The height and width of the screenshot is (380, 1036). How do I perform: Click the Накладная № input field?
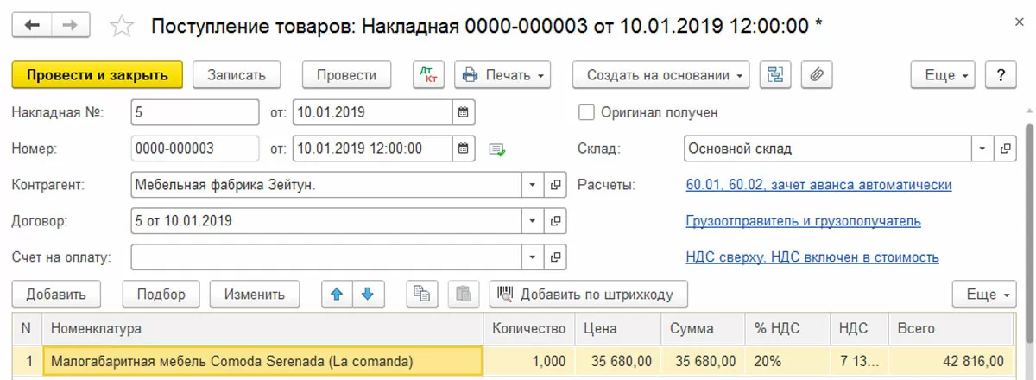click(194, 112)
